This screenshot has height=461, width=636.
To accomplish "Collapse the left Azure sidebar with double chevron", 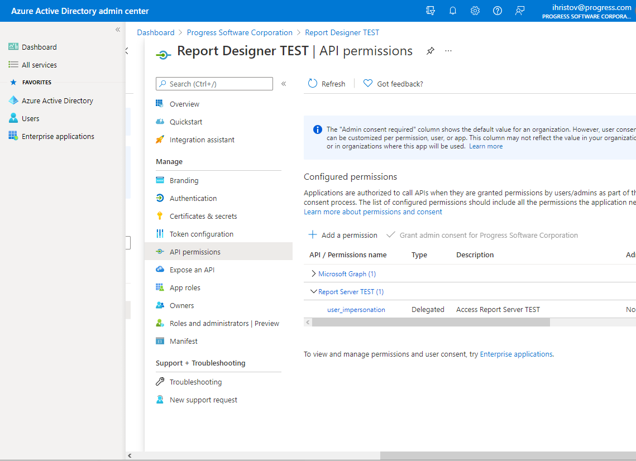I will click(x=117, y=30).
